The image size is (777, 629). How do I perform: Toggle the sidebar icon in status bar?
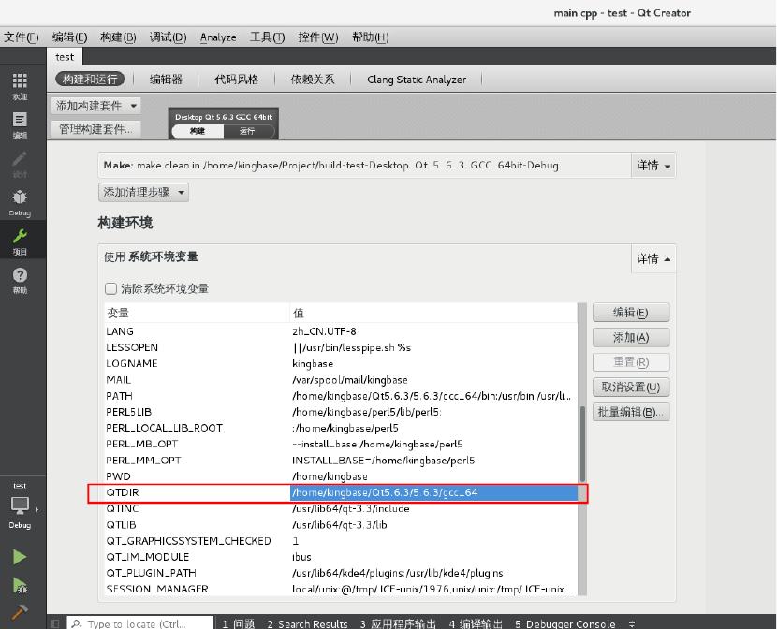point(55,623)
